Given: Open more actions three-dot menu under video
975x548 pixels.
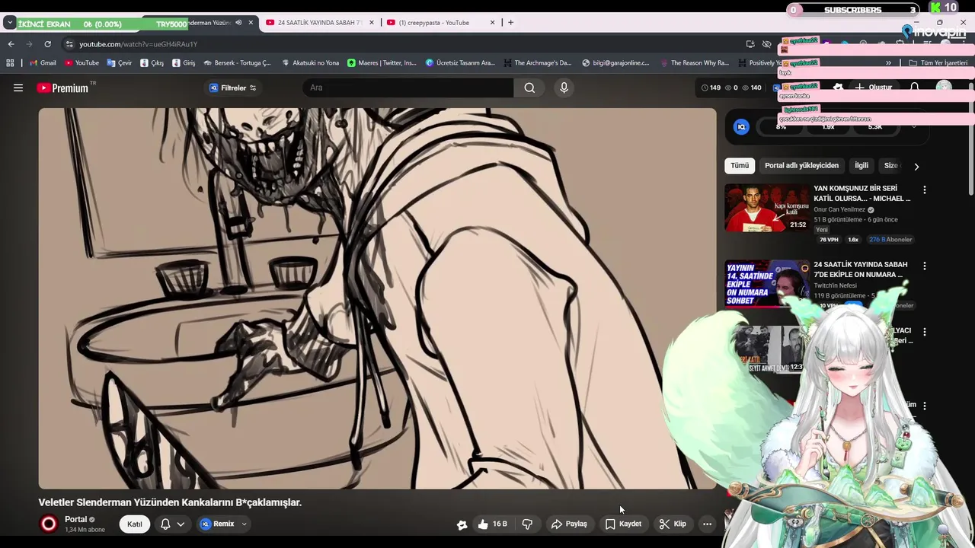Looking at the screenshot, I should point(707,524).
